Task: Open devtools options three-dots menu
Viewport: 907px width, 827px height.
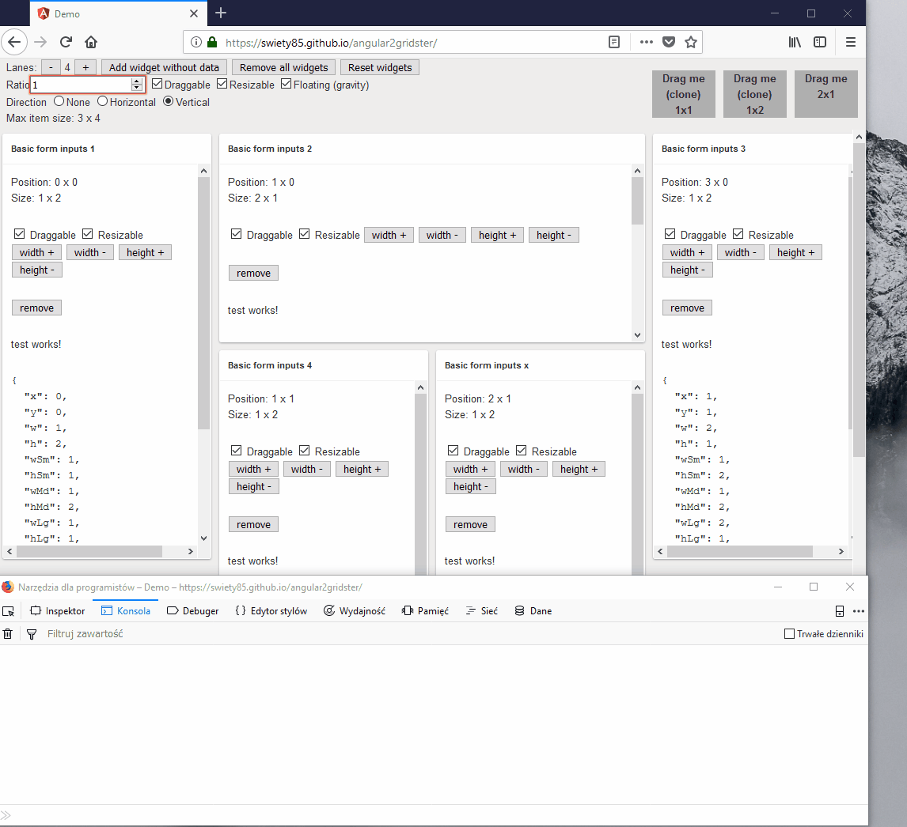Action: click(859, 611)
